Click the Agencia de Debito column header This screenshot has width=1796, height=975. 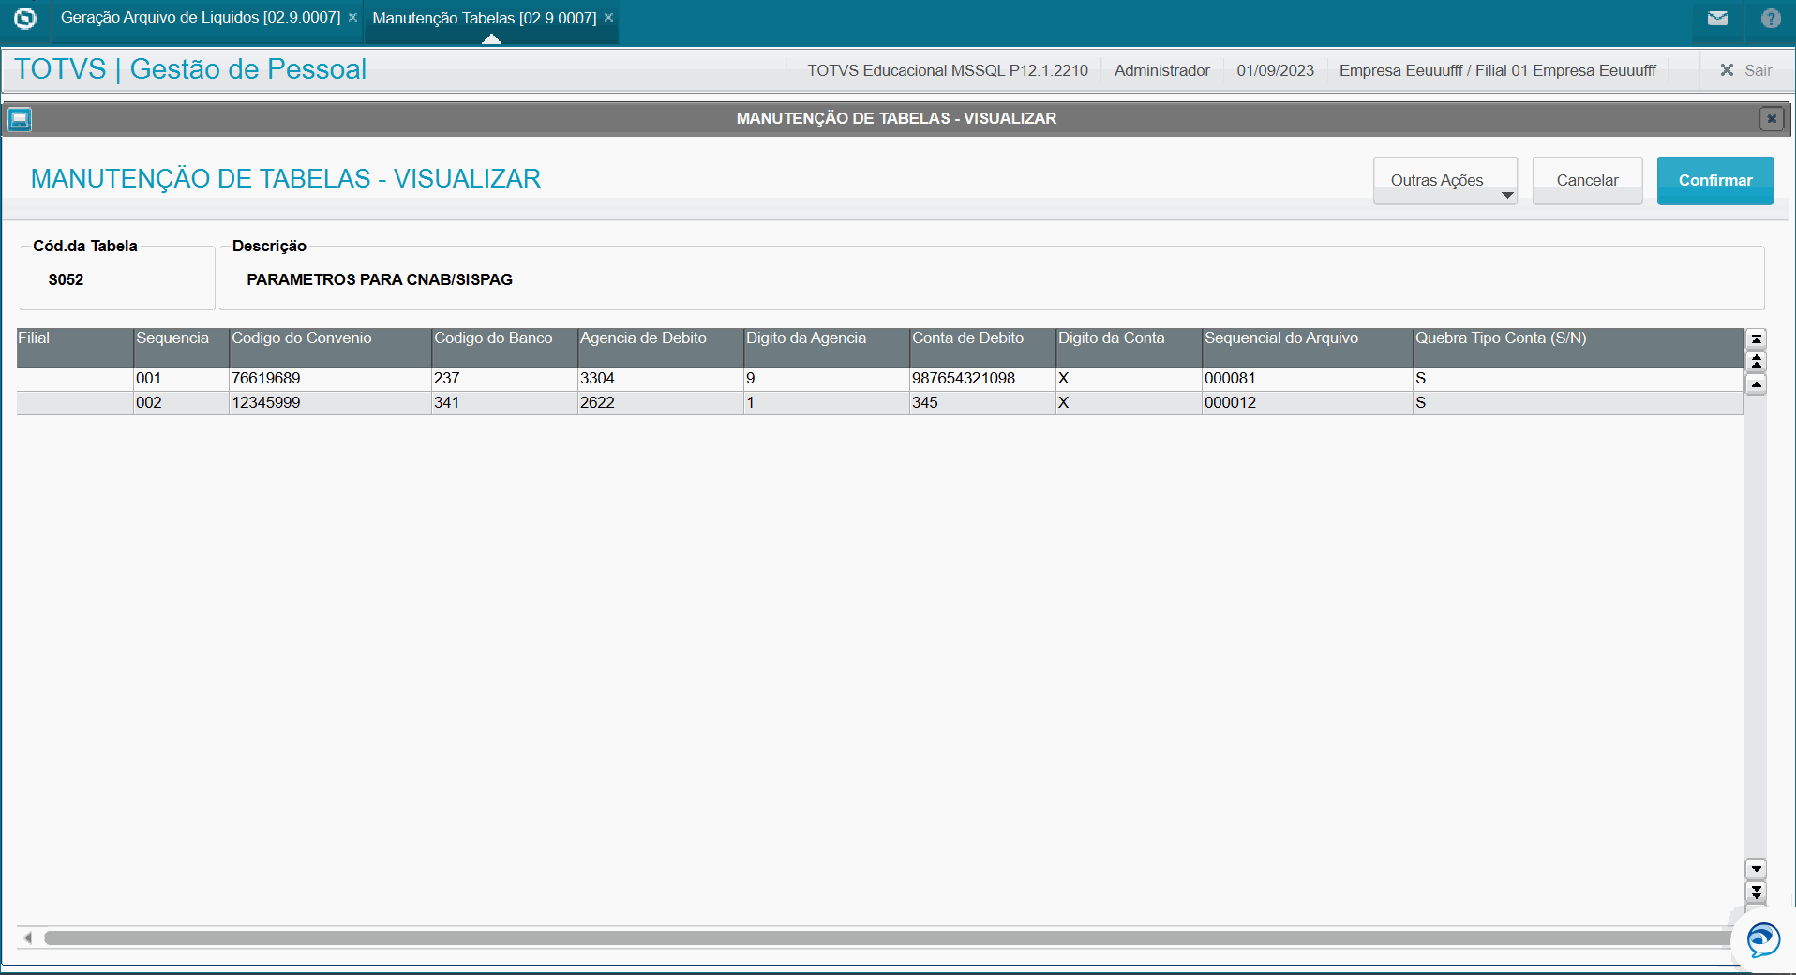[660, 347]
